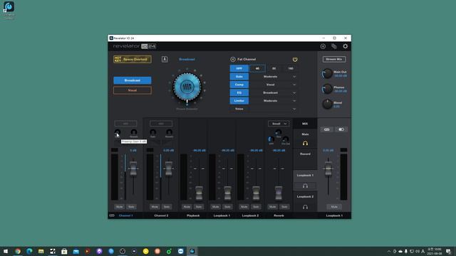Click the Main mix headphone icon
Viewport: 456px width, 256px height.
pos(305,144)
